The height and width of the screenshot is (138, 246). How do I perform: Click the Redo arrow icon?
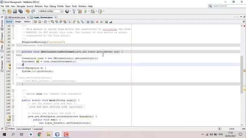[33, 11]
